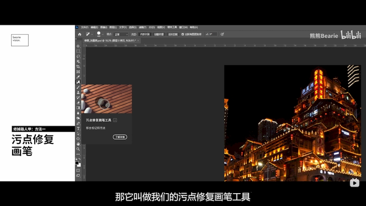Pick the Crop tool
Screen dimensions: 366x206
(78, 67)
